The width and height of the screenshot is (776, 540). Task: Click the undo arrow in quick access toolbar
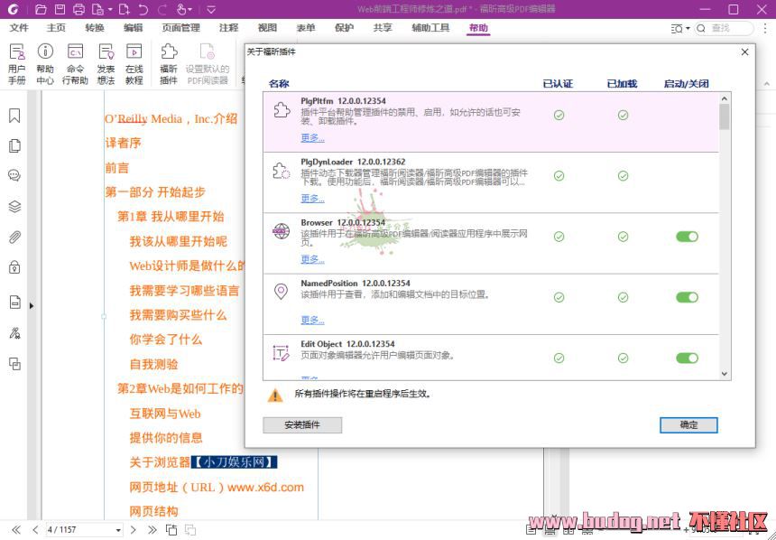[143, 9]
